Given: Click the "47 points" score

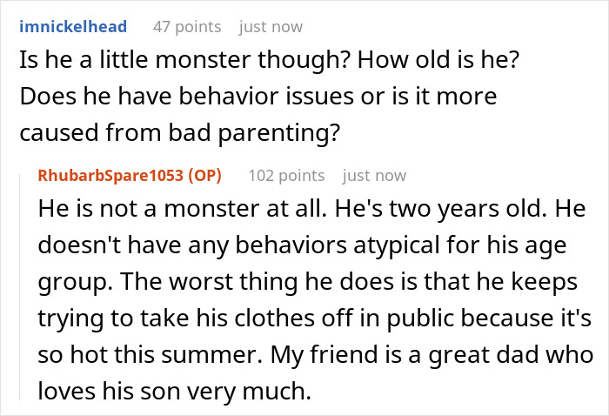Looking at the screenshot, I should pyautogui.click(x=186, y=26).
